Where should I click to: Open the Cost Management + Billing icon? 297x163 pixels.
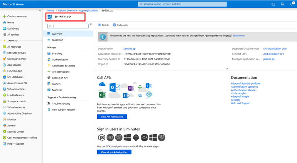pyautogui.click(x=5, y=138)
